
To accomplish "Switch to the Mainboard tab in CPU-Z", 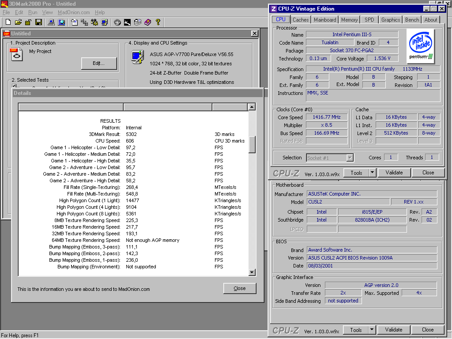I will point(325,20).
